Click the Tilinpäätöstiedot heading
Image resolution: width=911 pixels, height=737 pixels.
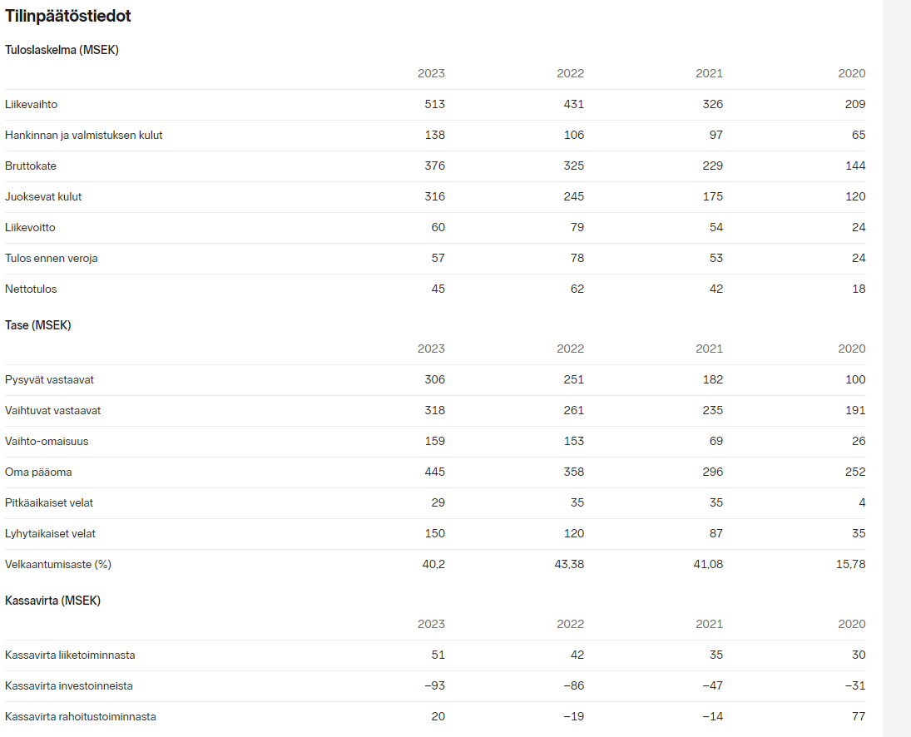(x=68, y=17)
